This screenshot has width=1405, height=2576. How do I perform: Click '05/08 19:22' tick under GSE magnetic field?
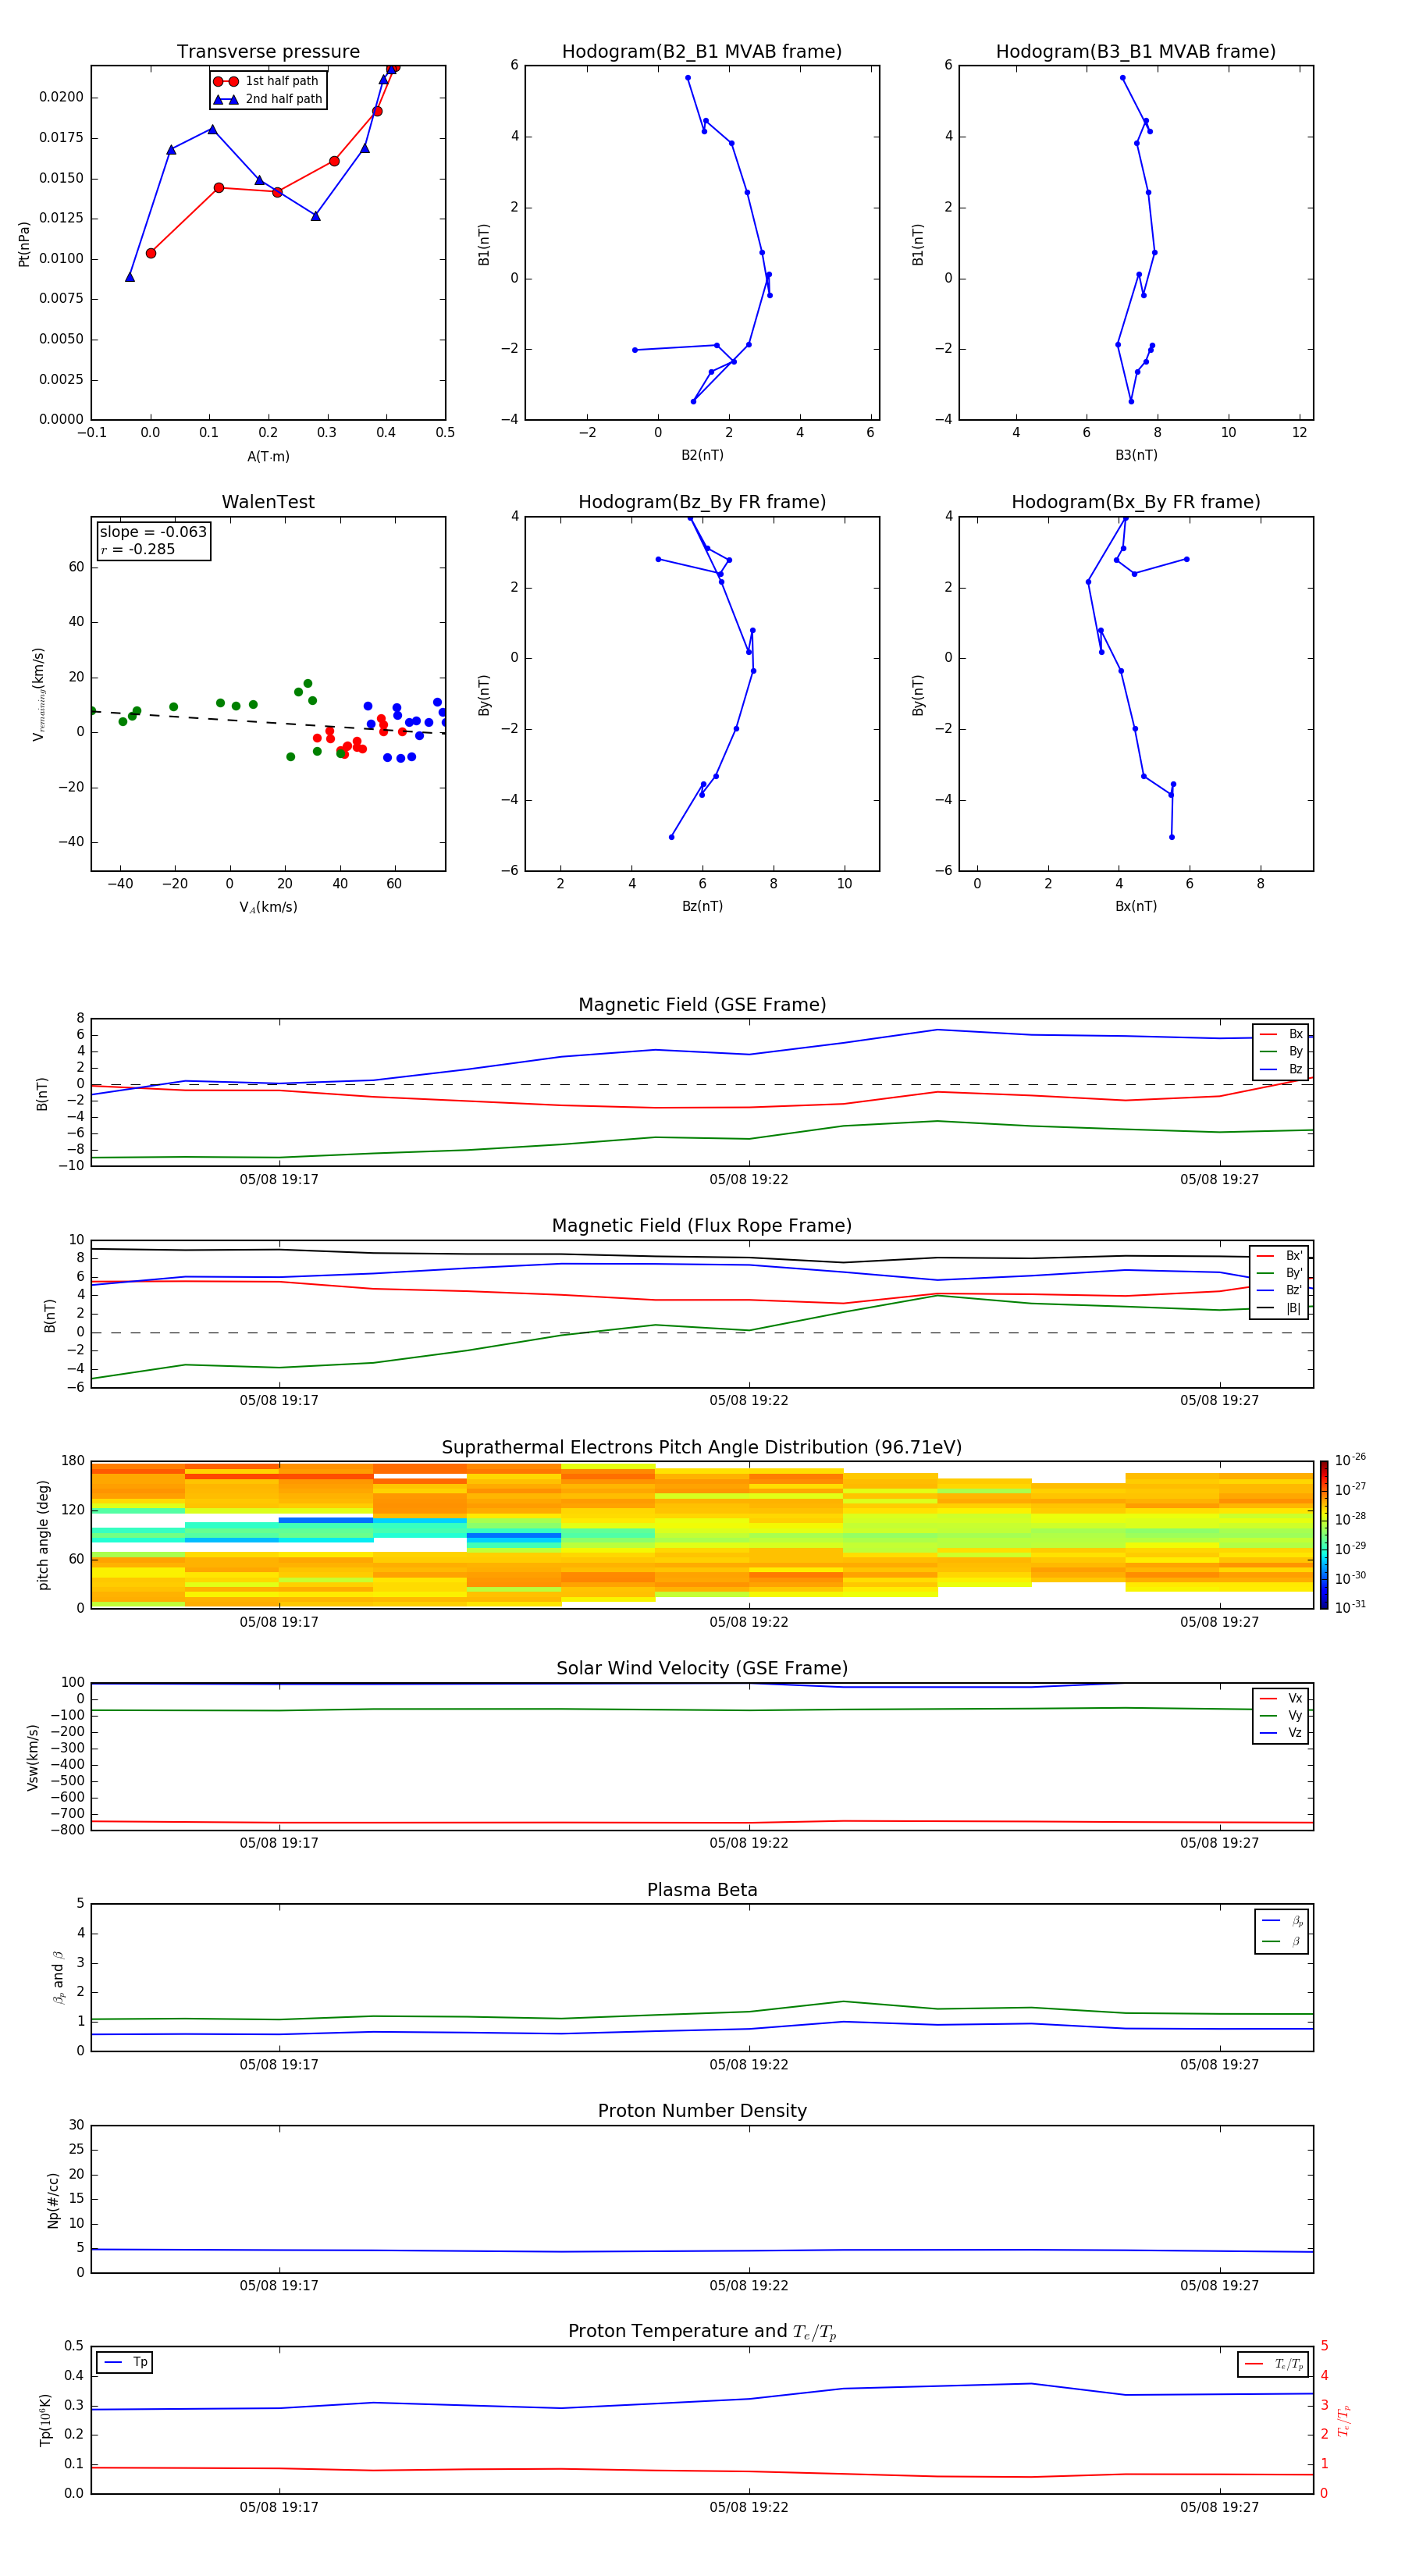pyautogui.click(x=749, y=1180)
